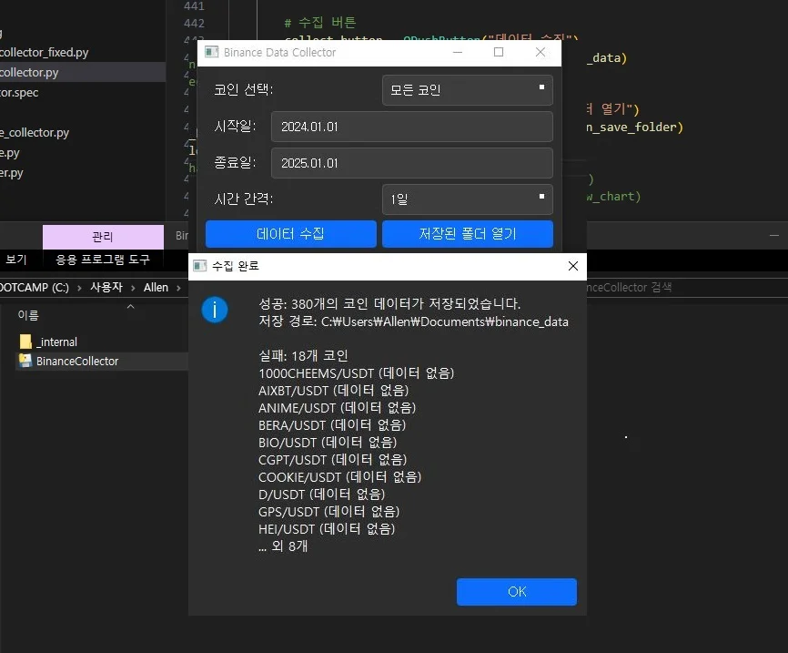Open the 응용 프로그램 도구 ribbon tab
788x653 pixels.
[103, 260]
